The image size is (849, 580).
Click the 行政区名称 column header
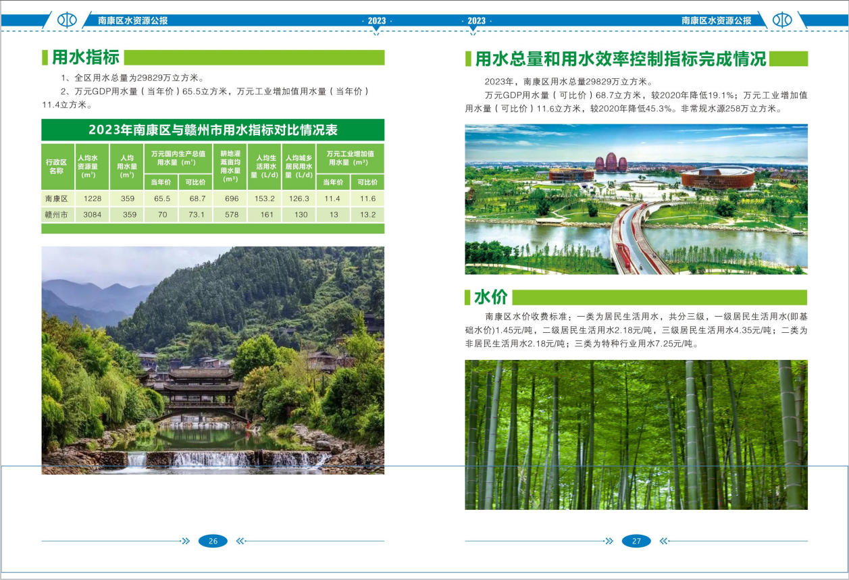57,166
